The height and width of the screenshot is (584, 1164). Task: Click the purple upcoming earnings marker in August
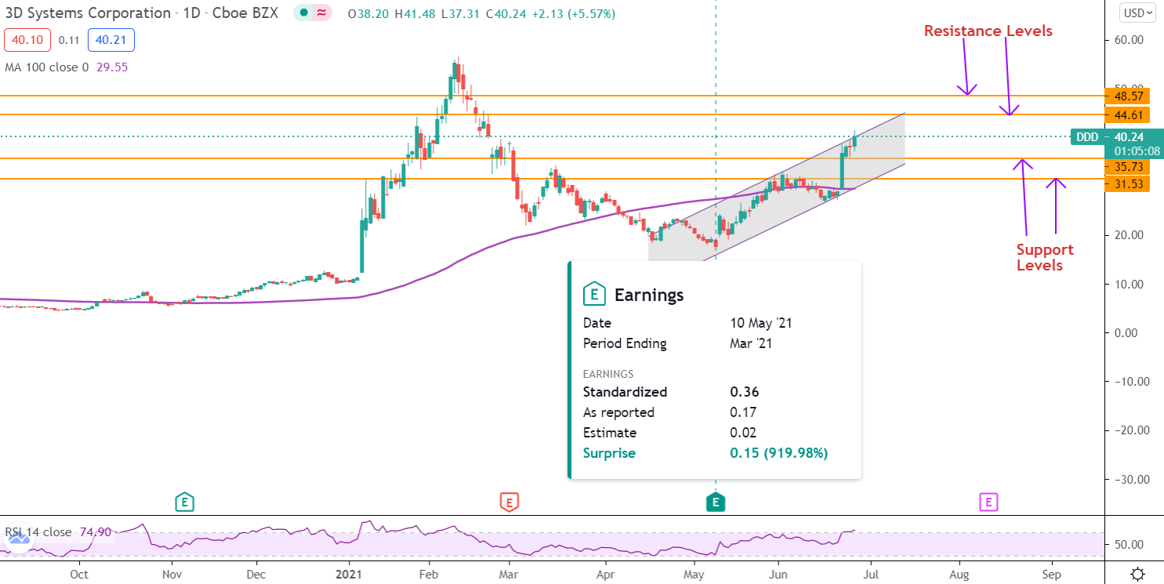point(988,502)
